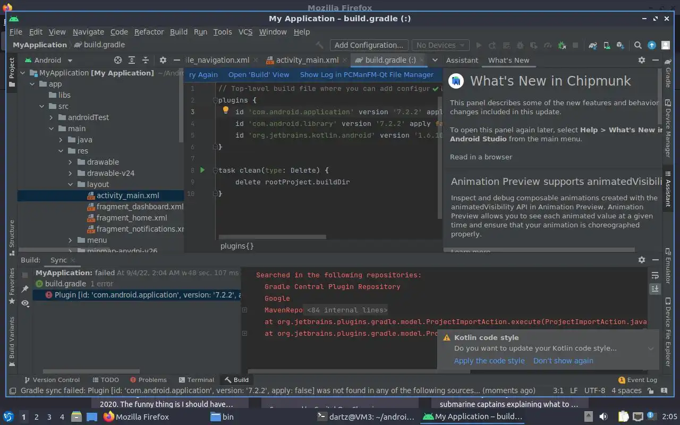
Task: Click the Expand All icon in Project panel
Action: click(132, 60)
